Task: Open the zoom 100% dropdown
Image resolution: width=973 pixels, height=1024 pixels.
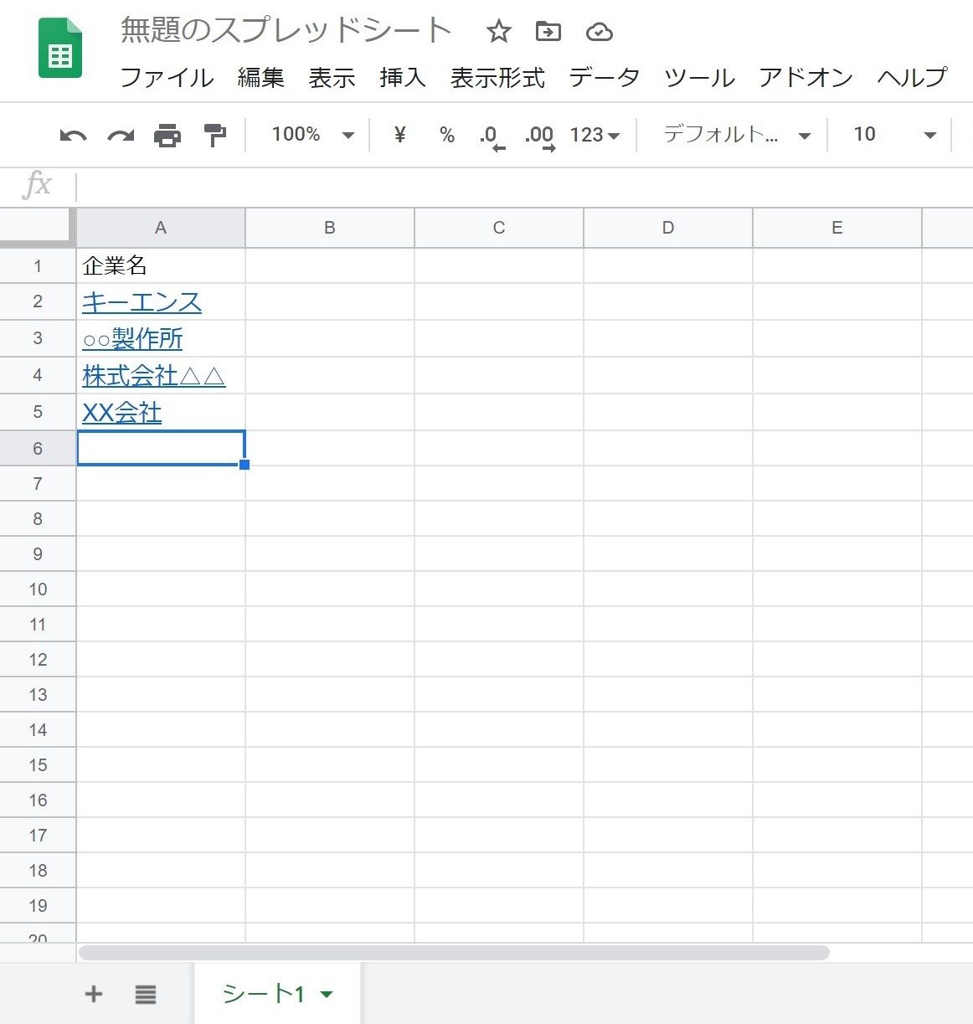Action: [x=313, y=135]
